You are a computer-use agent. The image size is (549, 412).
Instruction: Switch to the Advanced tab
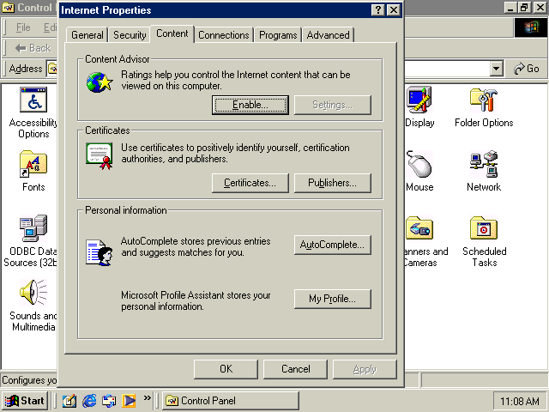328,35
